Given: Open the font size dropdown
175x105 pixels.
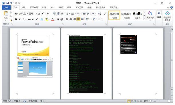Looking at the screenshot, I should coord(36,14).
